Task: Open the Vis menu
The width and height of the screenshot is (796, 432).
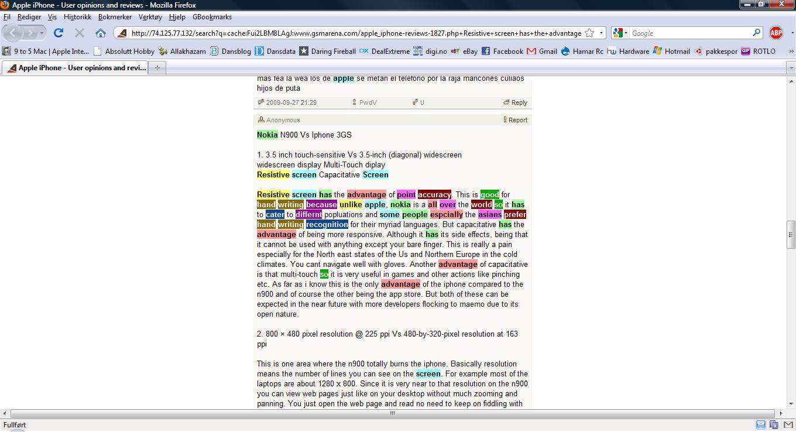Action: click(x=52, y=17)
